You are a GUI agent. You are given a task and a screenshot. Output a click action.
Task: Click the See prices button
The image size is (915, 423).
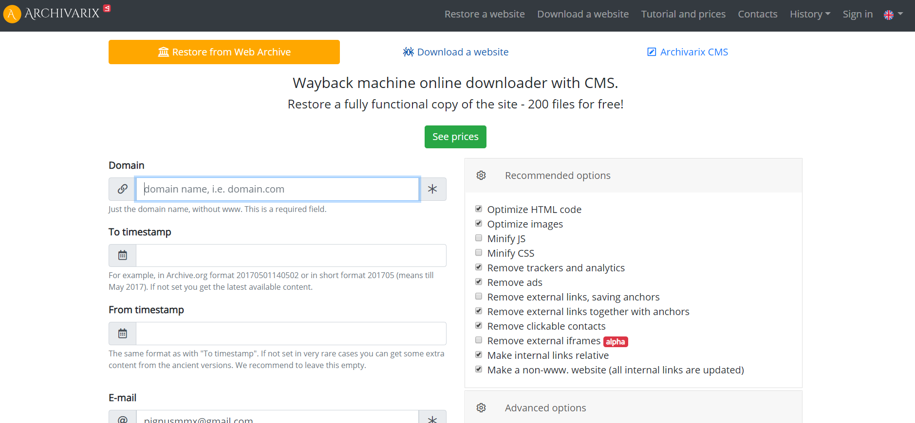pos(455,137)
